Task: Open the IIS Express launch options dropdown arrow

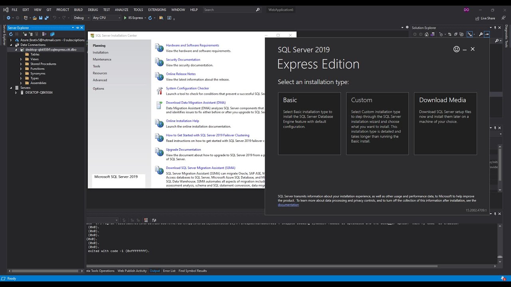Action: 145,18
